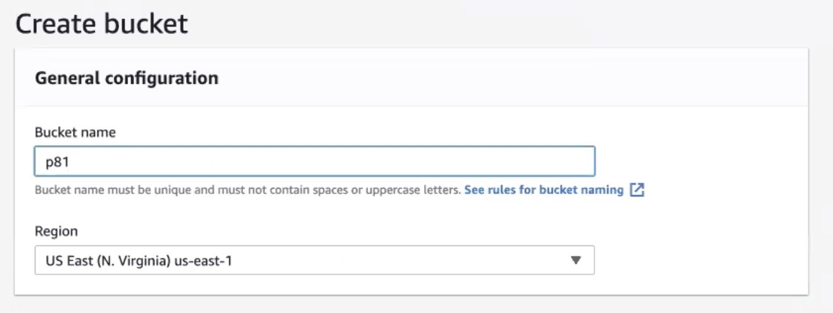Click empty space right of p81 in input
The height and width of the screenshot is (313, 833).
pyautogui.click(x=329, y=162)
